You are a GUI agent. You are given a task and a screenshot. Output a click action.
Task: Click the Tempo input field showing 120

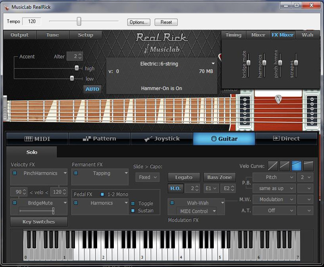32,21
